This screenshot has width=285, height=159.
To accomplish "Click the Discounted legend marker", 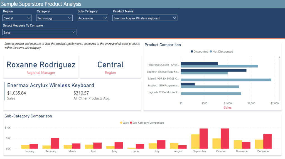I will [x=192, y=51].
